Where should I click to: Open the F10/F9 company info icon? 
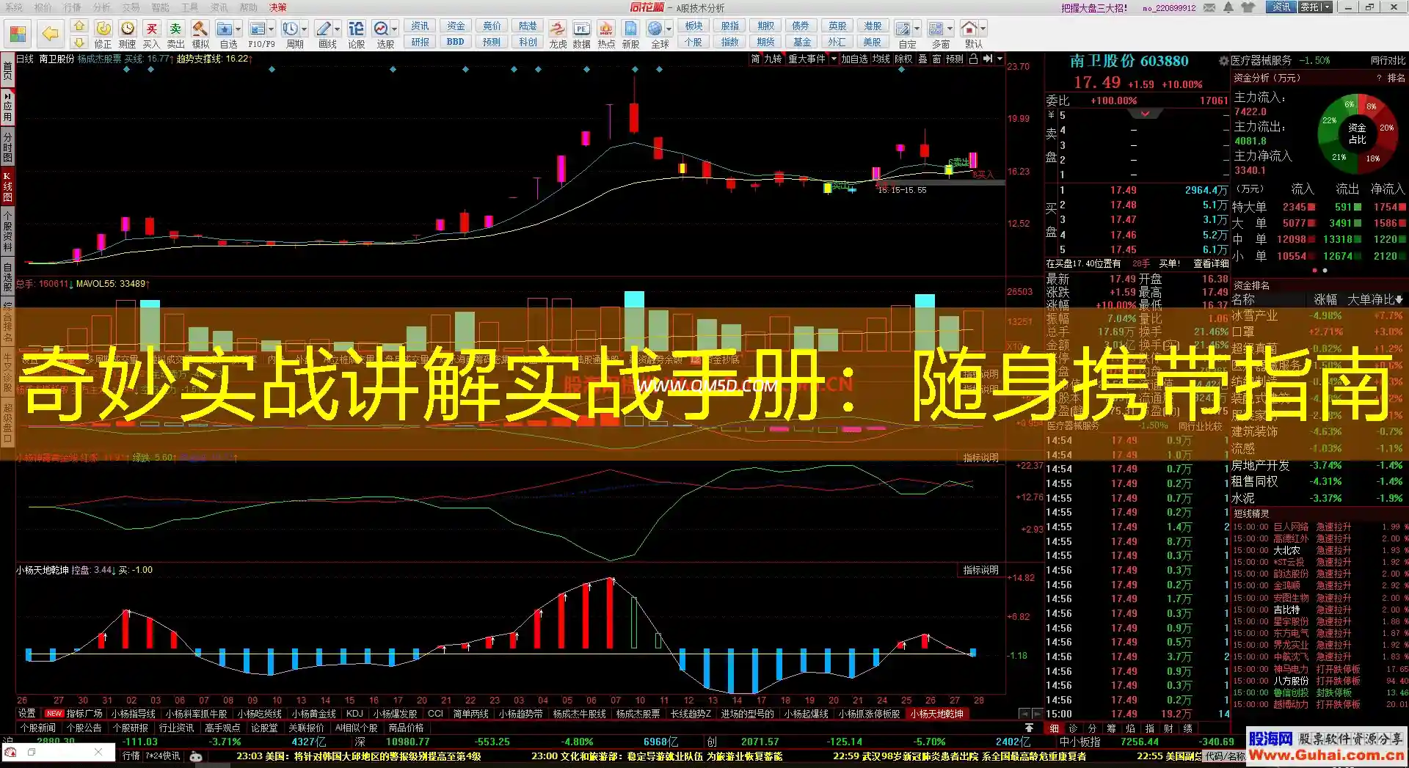point(258,29)
